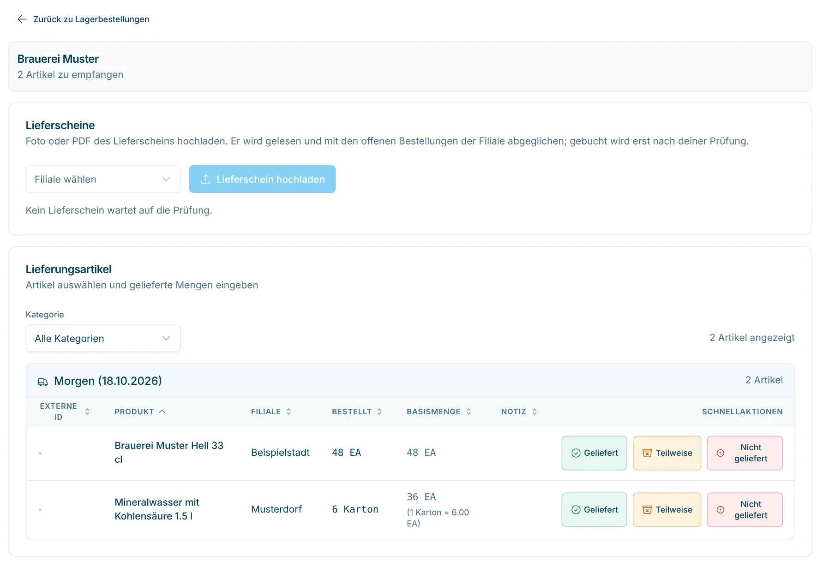Click alert icon in Nicht geliefert for Mineralwasser row
Image resolution: width=829 pixels, height=573 pixels.
(x=721, y=510)
